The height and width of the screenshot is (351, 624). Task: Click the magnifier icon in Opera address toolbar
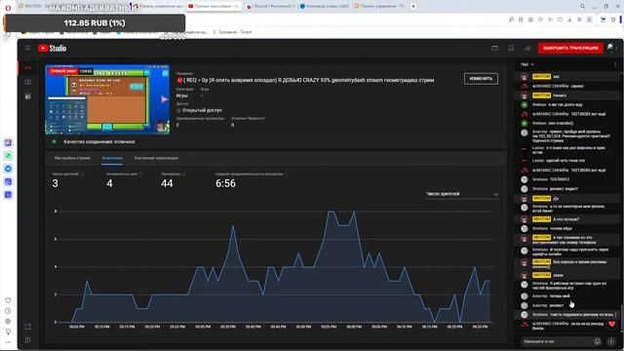pos(511,19)
